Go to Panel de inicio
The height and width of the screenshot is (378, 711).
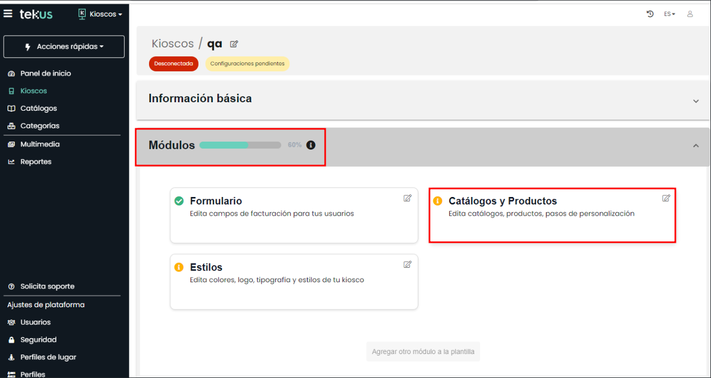[45, 73]
